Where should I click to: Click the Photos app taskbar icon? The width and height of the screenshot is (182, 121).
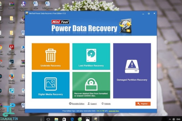click(88, 119)
